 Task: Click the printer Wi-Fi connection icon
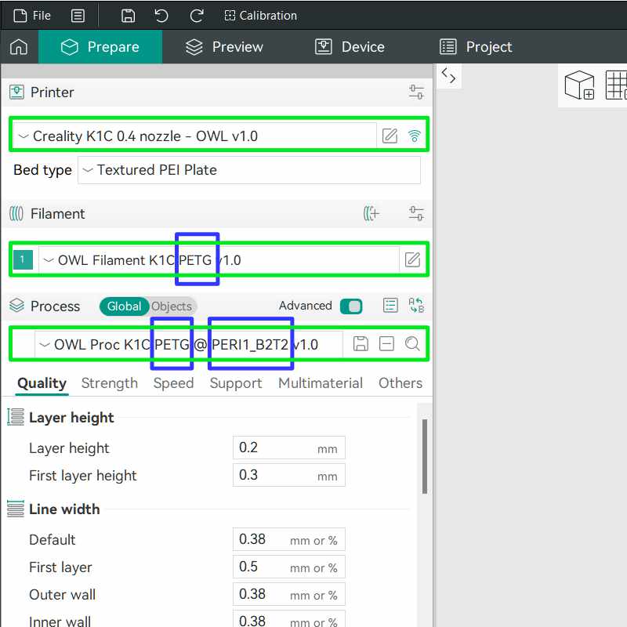(x=415, y=136)
